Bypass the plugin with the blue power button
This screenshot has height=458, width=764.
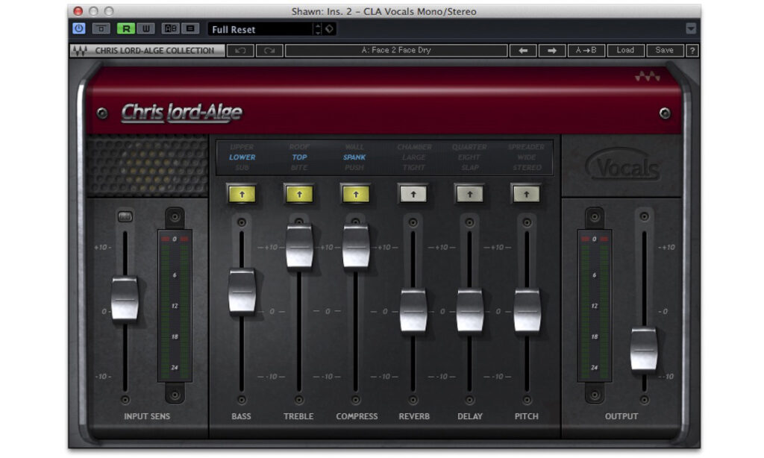pyautogui.click(x=79, y=28)
